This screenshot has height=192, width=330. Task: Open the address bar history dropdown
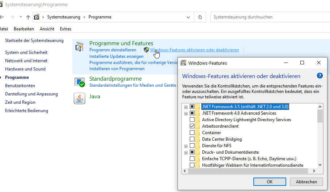[x=188, y=17]
